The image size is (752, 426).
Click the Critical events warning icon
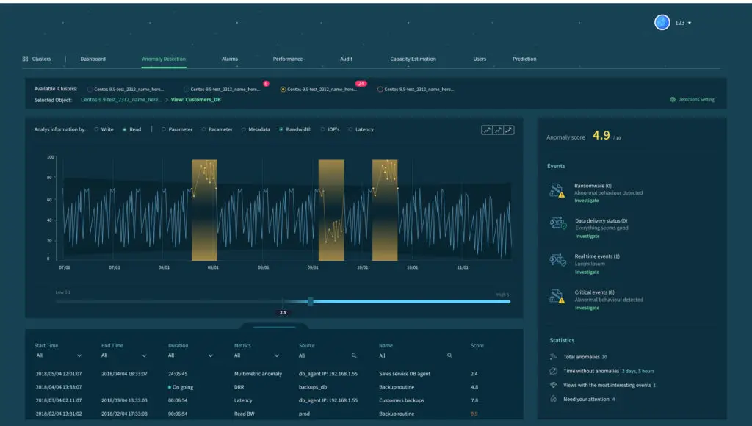click(x=557, y=297)
